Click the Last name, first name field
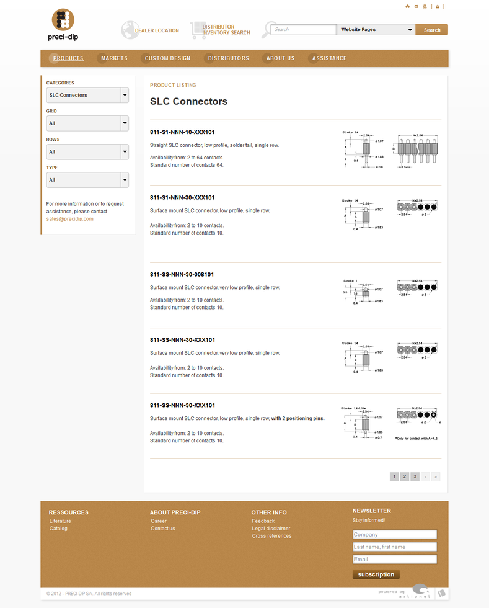Screen dimensions: 489x608 point(395,547)
